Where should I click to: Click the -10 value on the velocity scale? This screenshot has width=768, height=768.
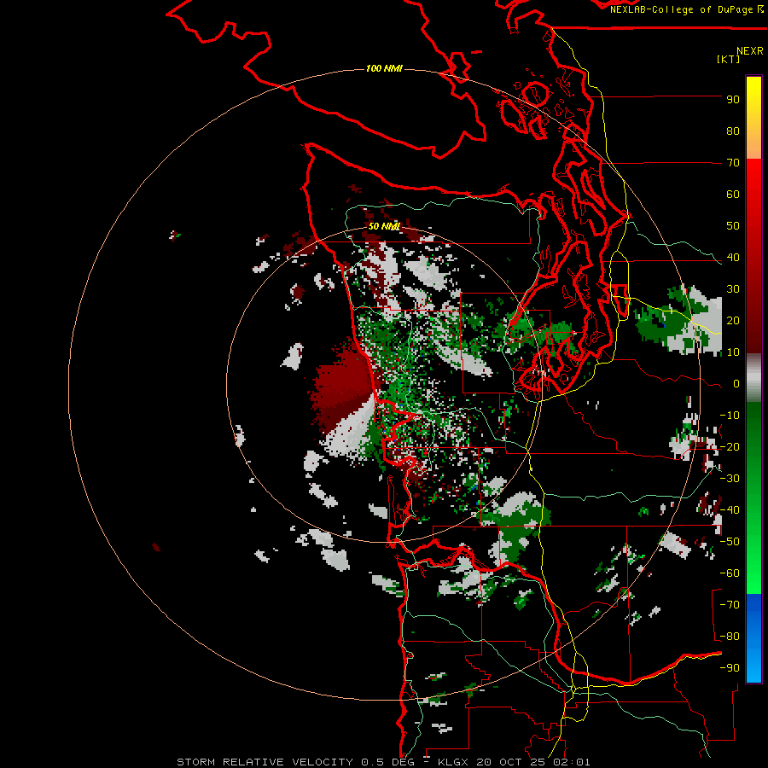tap(730, 416)
